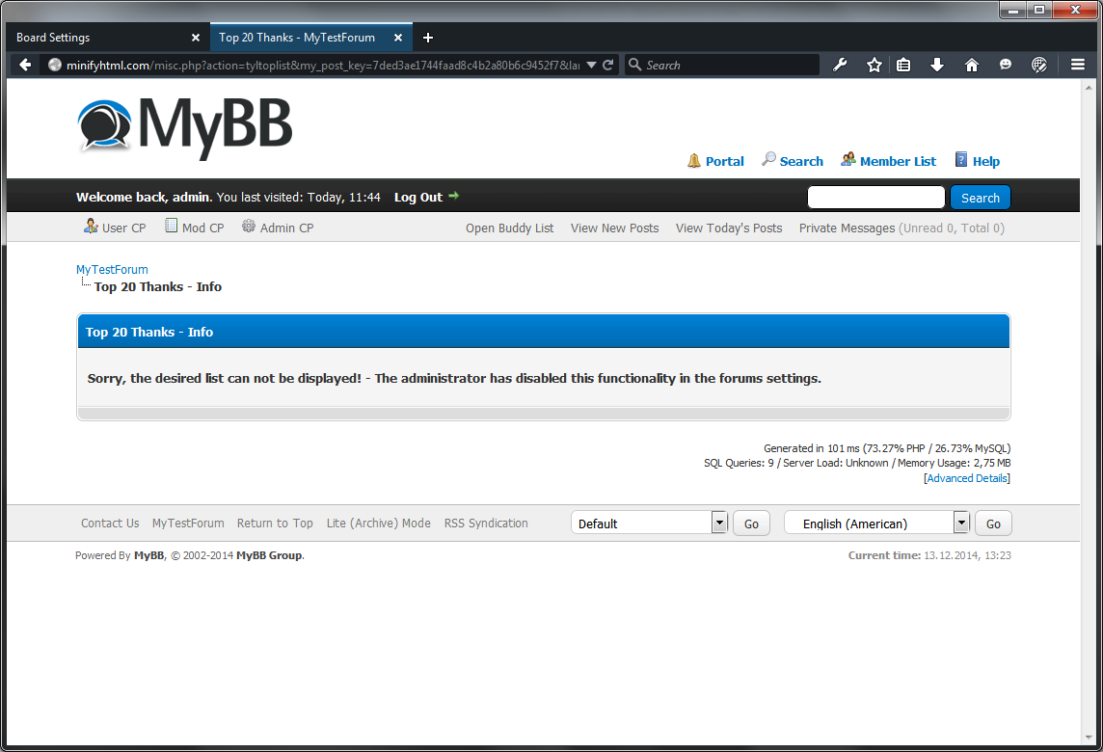Close the Board Settings tab
This screenshot has height=752, width=1103.
click(x=196, y=38)
